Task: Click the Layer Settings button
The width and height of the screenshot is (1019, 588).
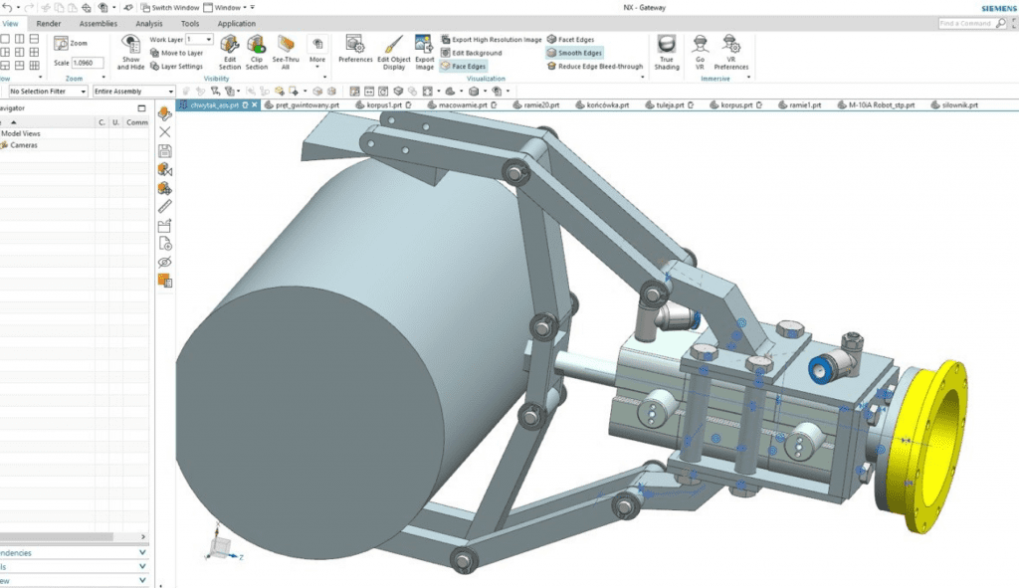Action: 176,67
